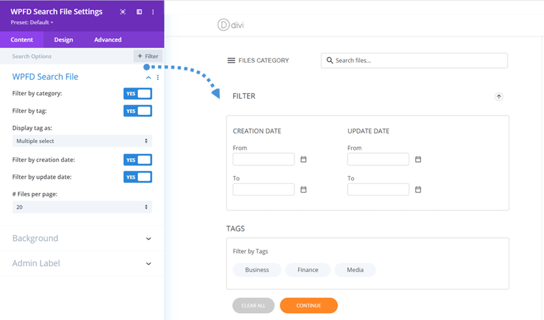Toggle Filter by tag switch
Viewport: 544px width, 320px height.
(138, 111)
